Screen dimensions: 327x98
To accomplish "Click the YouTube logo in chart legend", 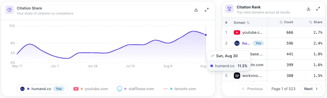I will [76, 89].
